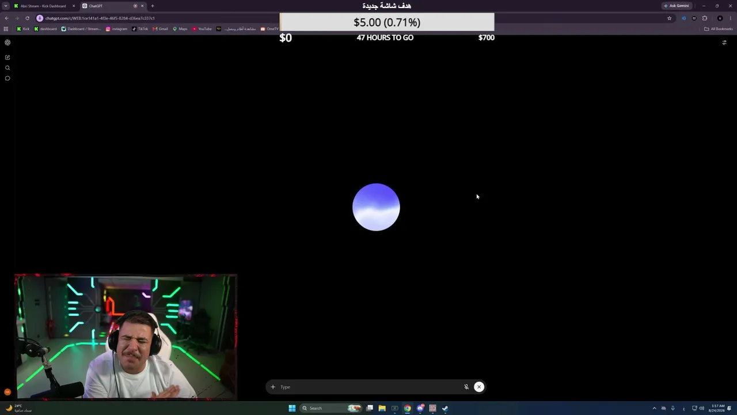This screenshot has height=415, width=737.
Task: Open File Explorer from taskbar
Action: point(382,408)
